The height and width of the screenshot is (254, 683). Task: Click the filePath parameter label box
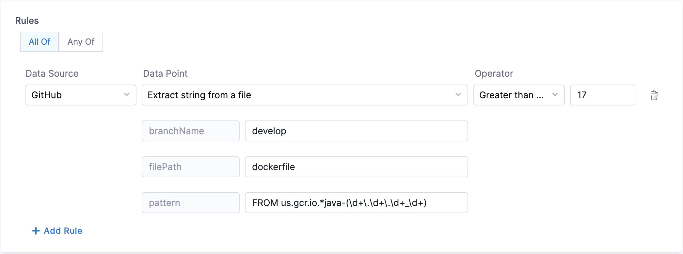[x=190, y=167]
